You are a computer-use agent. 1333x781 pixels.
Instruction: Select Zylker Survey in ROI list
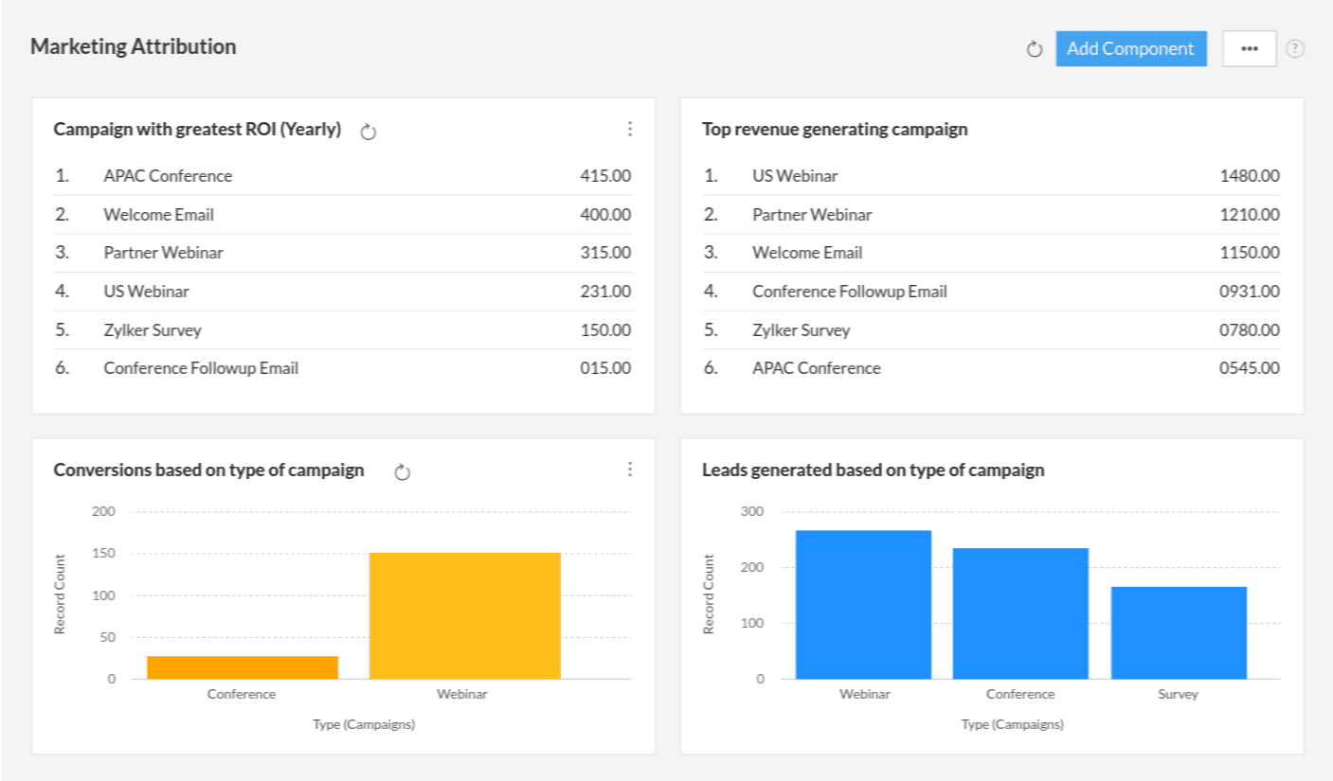tap(153, 330)
